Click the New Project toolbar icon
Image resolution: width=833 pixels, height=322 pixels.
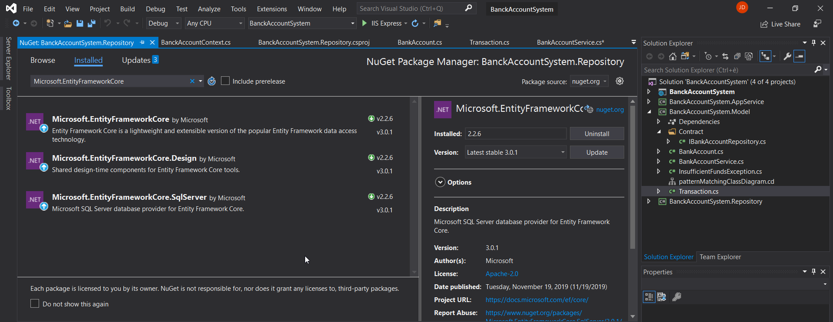50,23
